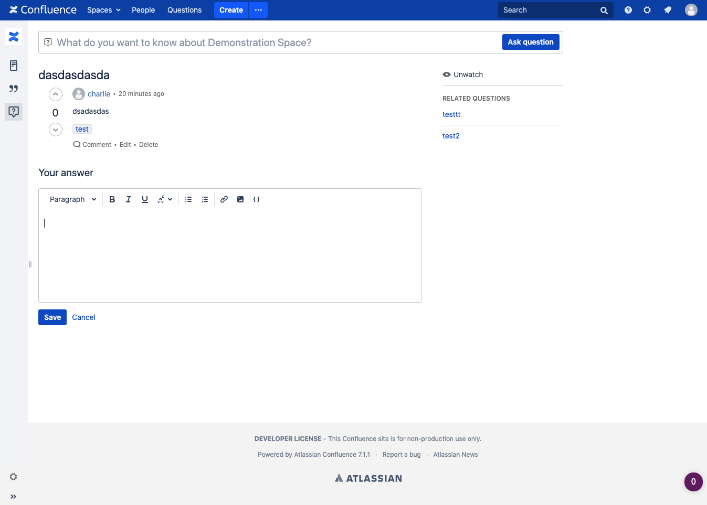Select the Questions icon in sidebar
Viewport: 707px width, 505px height.
(x=14, y=112)
